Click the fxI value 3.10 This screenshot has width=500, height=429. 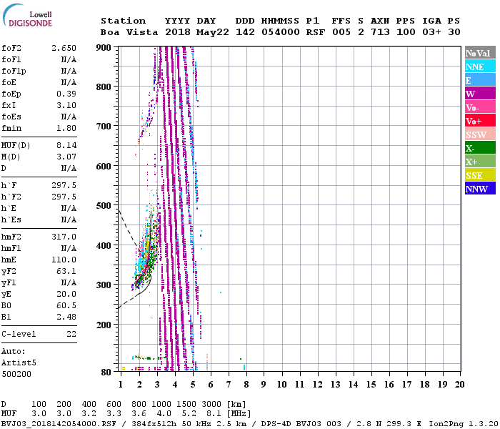(66, 105)
